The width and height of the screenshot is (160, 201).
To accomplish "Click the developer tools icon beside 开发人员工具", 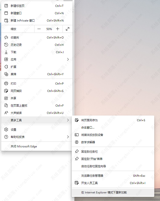I will 76,183.
